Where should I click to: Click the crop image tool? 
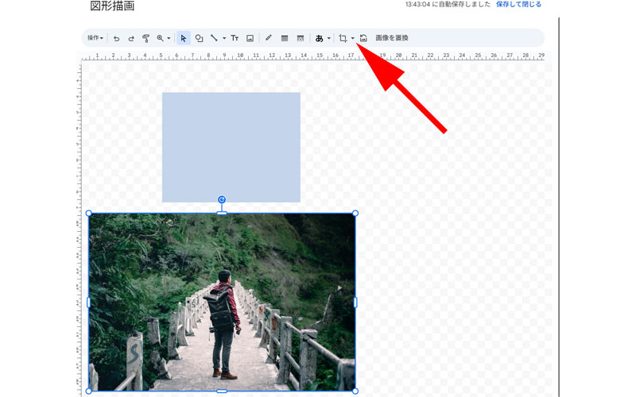343,38
